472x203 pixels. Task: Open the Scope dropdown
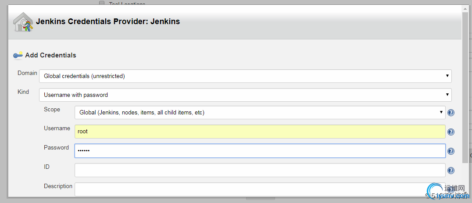coord(260,113)
